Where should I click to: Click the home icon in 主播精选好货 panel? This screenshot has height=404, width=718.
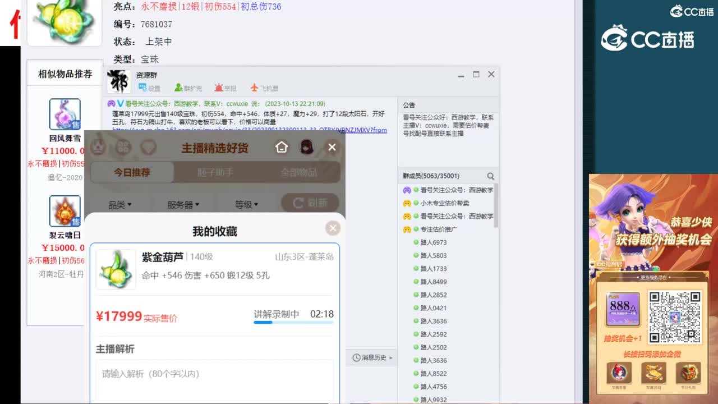(x=282, y=147)
